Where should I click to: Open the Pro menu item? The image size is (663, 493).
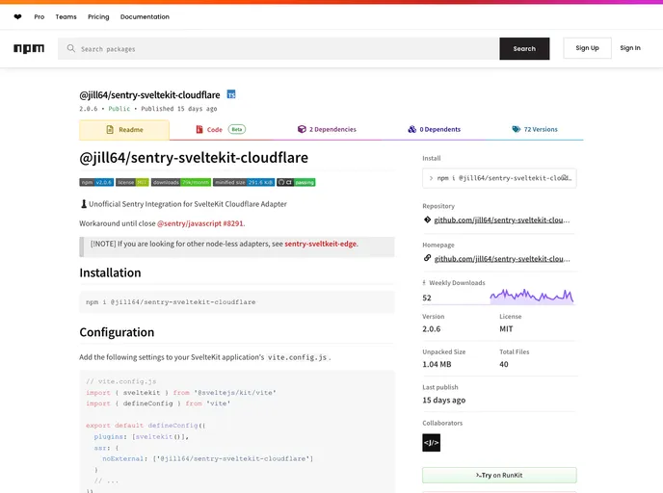40,17
